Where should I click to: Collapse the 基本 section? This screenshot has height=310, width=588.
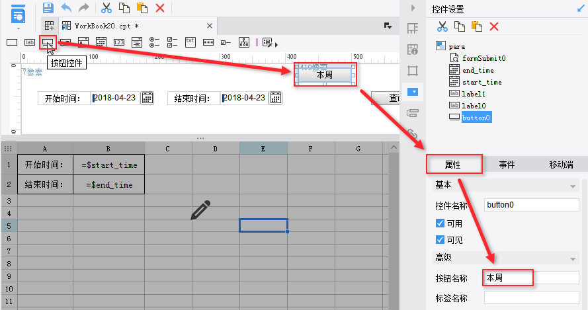pyautogui.click(x=573, y=186)
